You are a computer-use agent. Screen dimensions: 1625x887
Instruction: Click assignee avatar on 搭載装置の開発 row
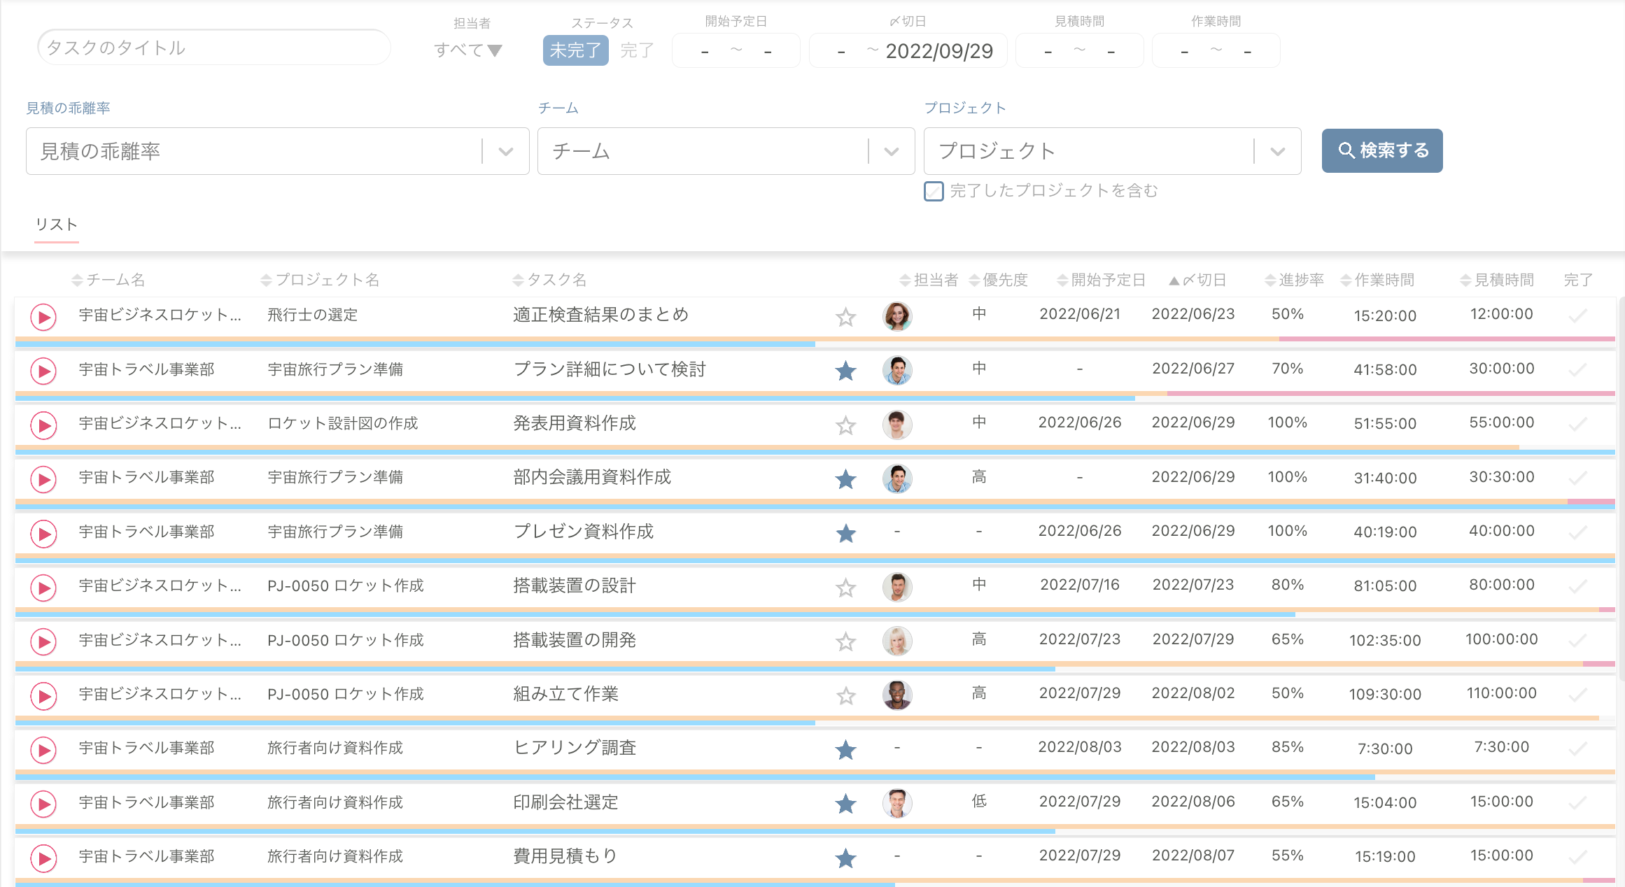click(x=896, y=641)
